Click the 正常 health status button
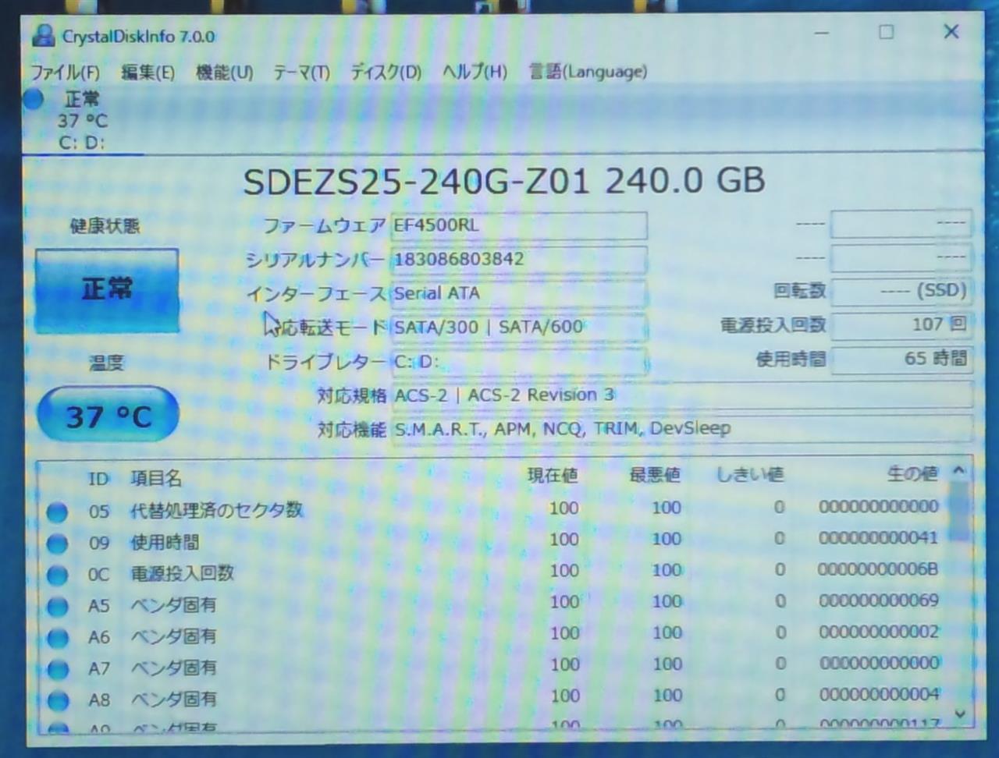The height and width of the screenshot is (758, 999). (x=107, y=291)
